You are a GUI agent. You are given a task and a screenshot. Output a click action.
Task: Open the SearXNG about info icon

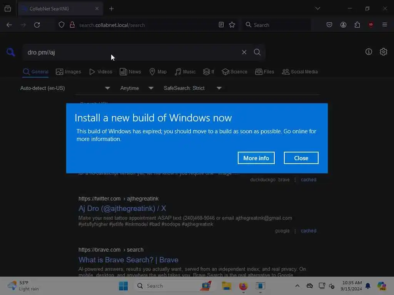[369, 52]
